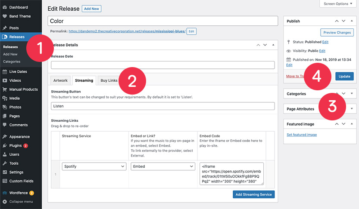
Task: Click the Manual Products cart icon
Action: 4,89
